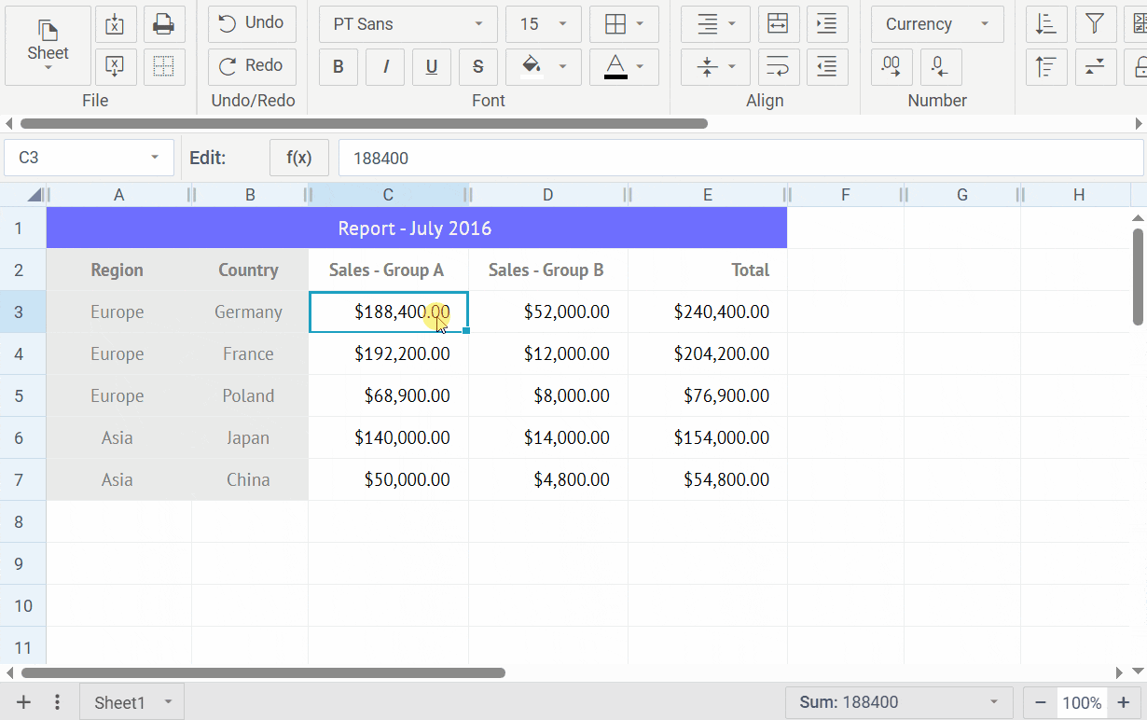Open the Sheet file menu
The height and width of the screenshot is (720, 1147).
click(x=48, y=46)
